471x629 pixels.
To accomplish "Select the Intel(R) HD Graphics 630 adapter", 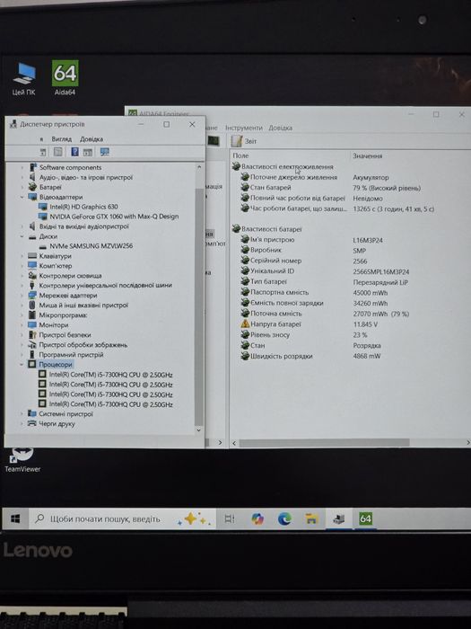I will coord(83,207).
